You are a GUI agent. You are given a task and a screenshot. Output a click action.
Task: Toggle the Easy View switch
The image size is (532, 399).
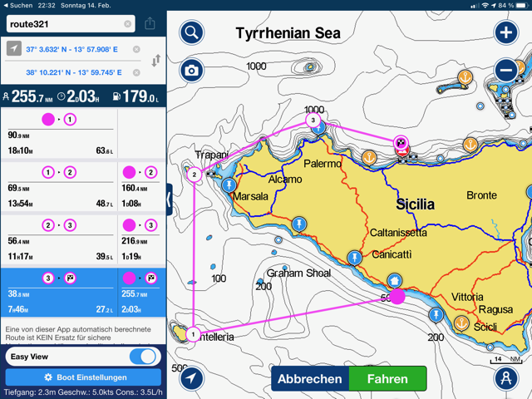click(x=145, y=357)
